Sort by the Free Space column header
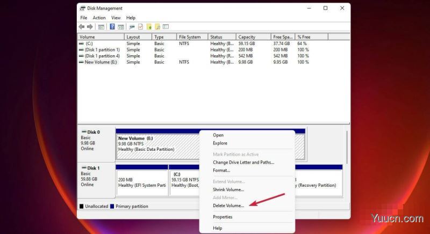Screen dimensions: 430x234 [x=283, y=37]
